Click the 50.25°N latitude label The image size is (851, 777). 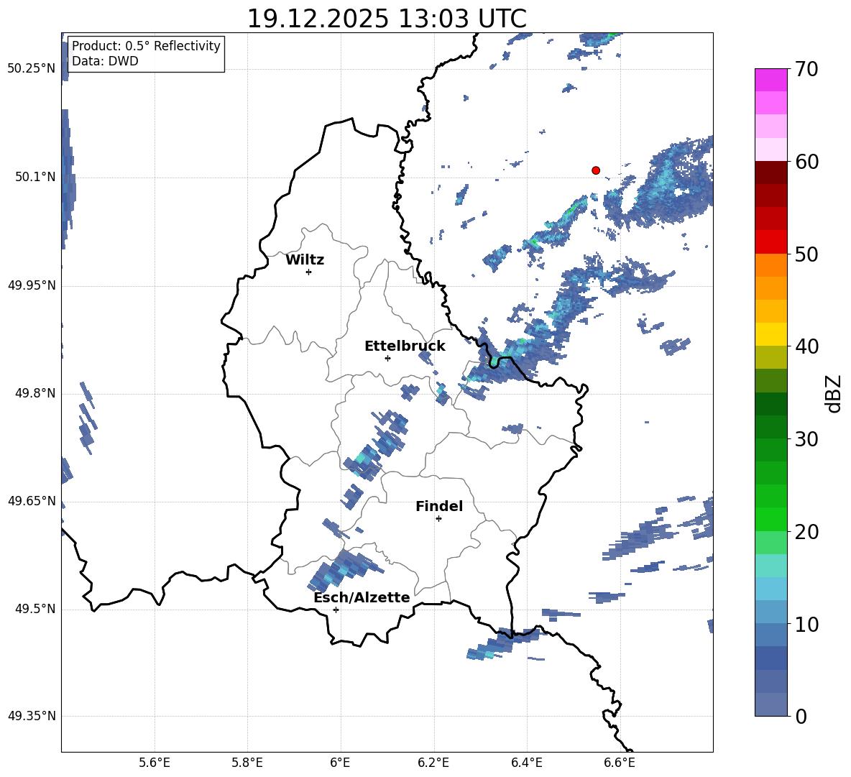click(x=31, y=69)
